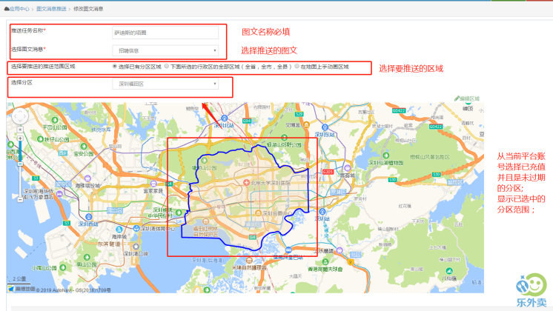This screenshot has width=553, height=311.
Task: Select the 下面所选的行政区的全部区域 radio option
Action: click(167, 67)
